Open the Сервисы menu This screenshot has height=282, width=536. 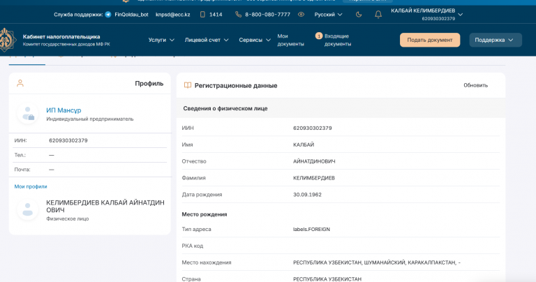(x=255, y=40)
